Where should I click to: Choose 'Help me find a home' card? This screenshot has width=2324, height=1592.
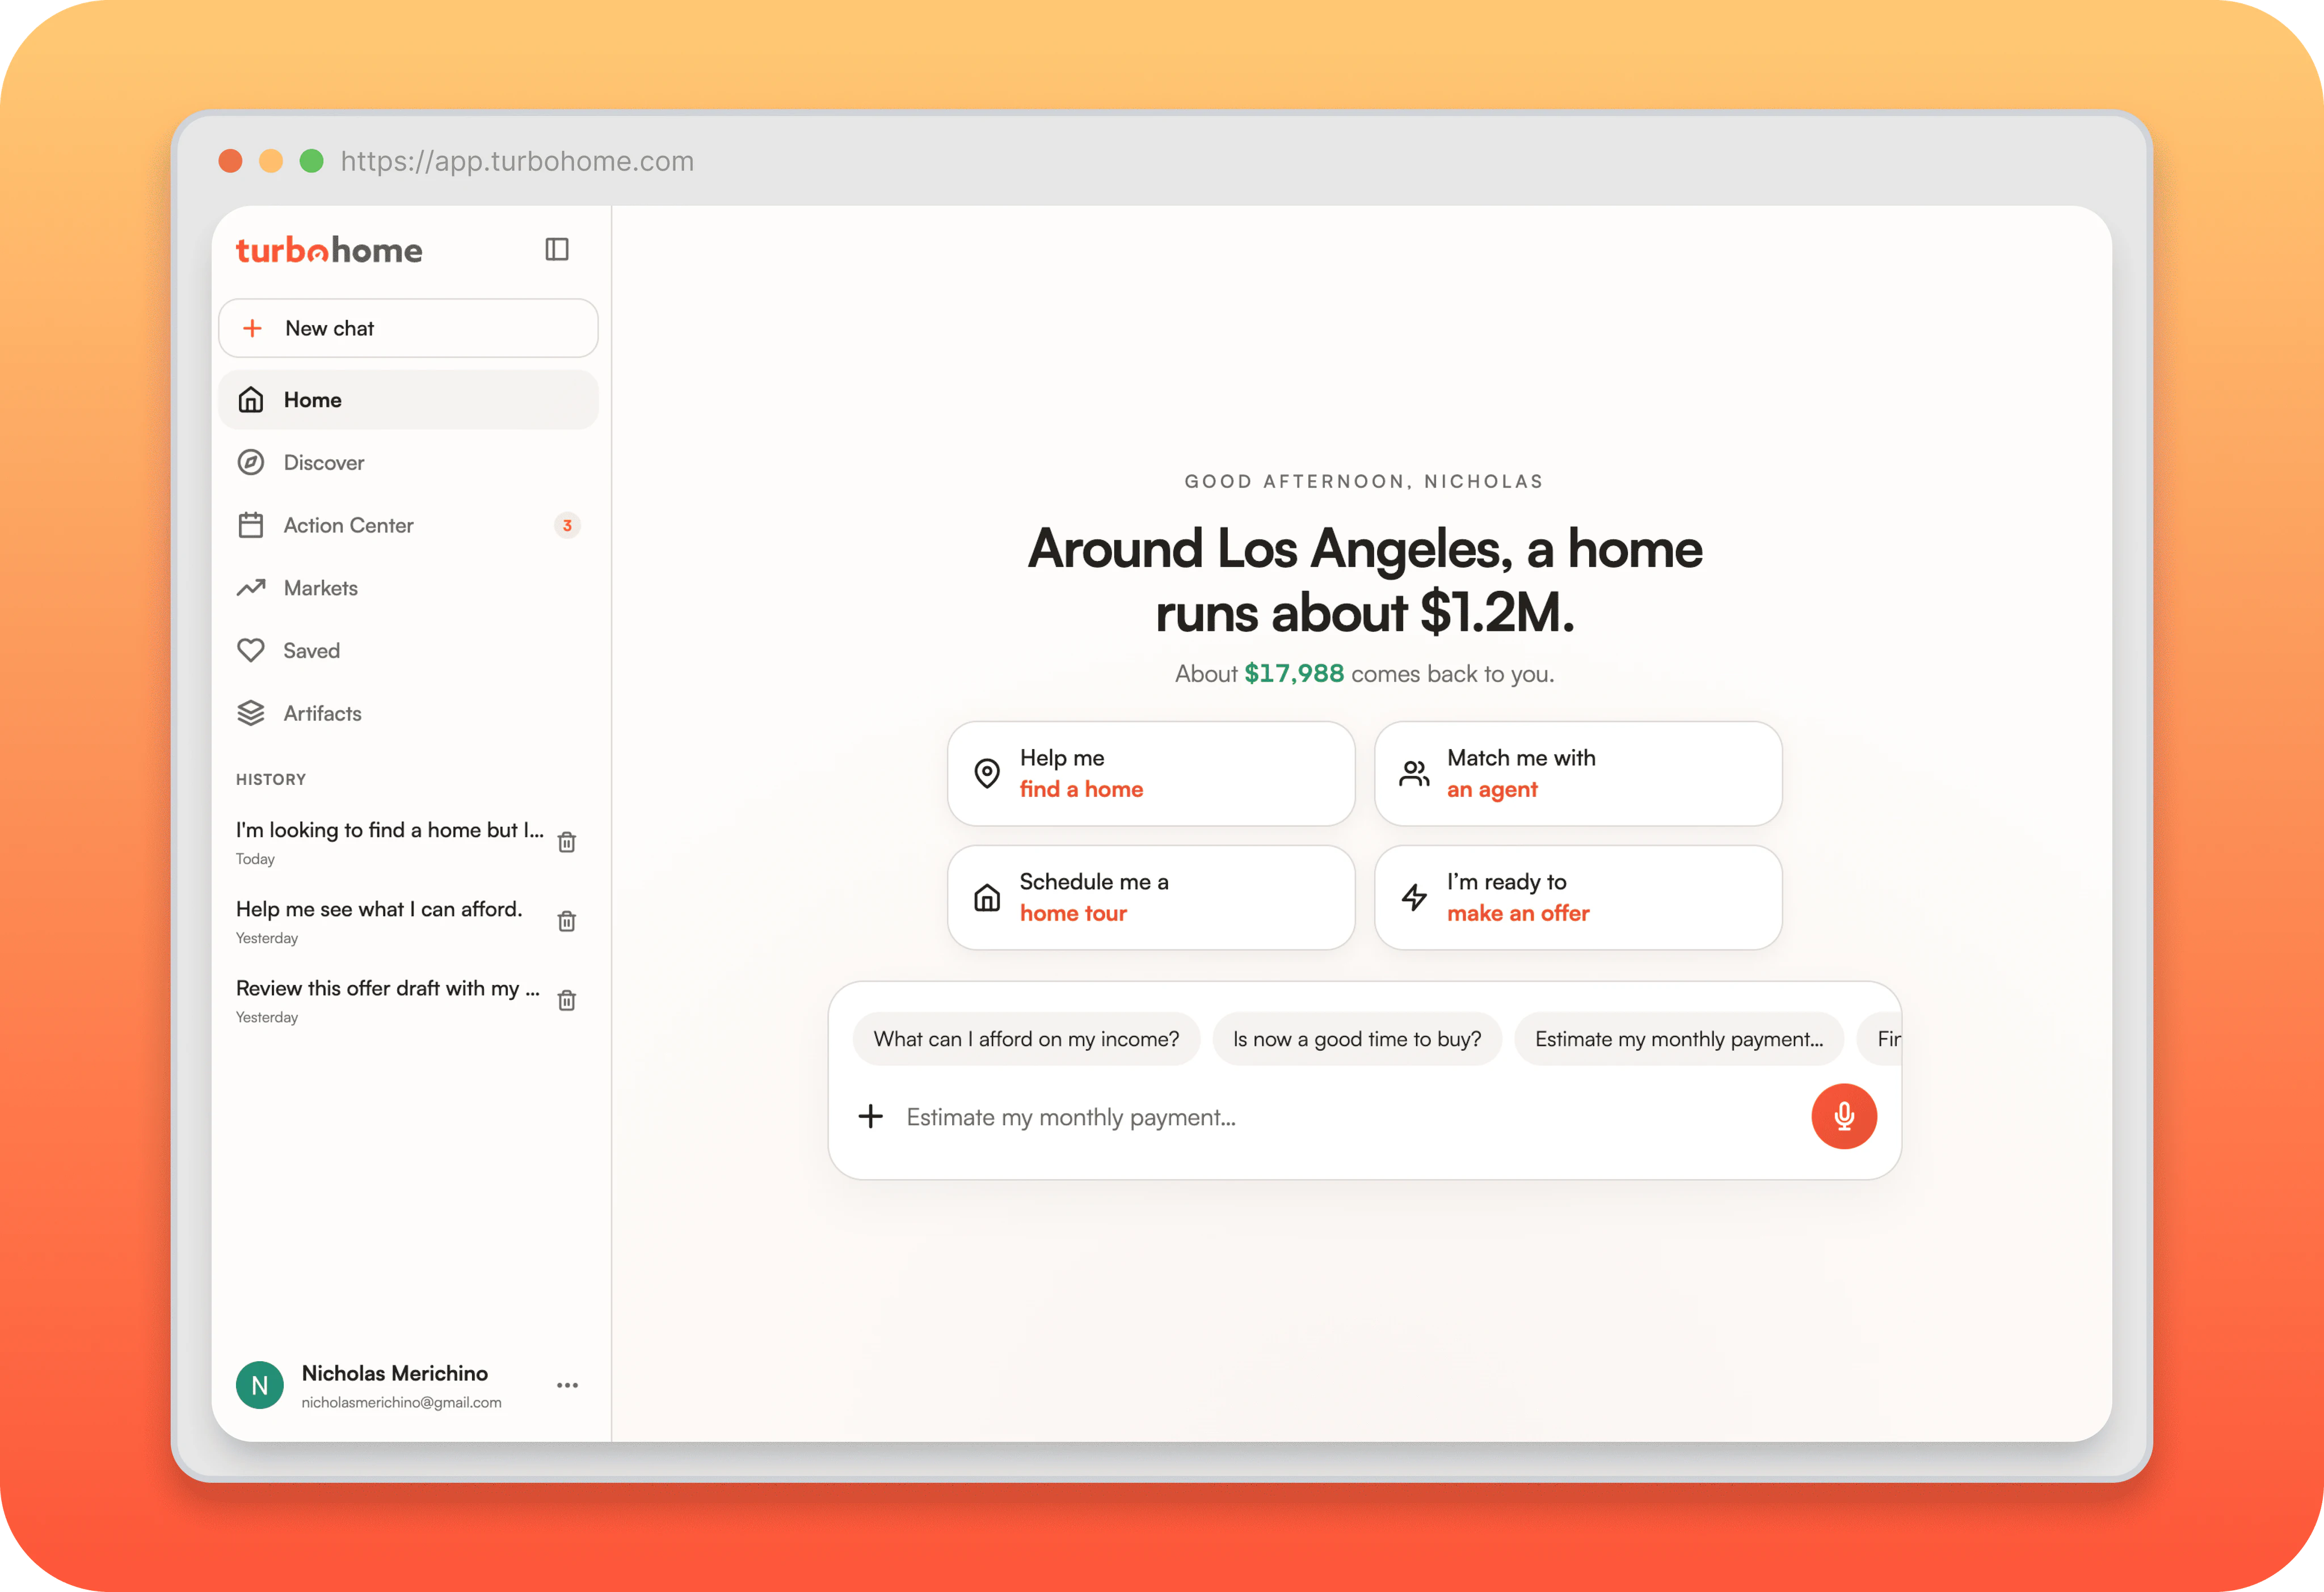point(1151,774)
